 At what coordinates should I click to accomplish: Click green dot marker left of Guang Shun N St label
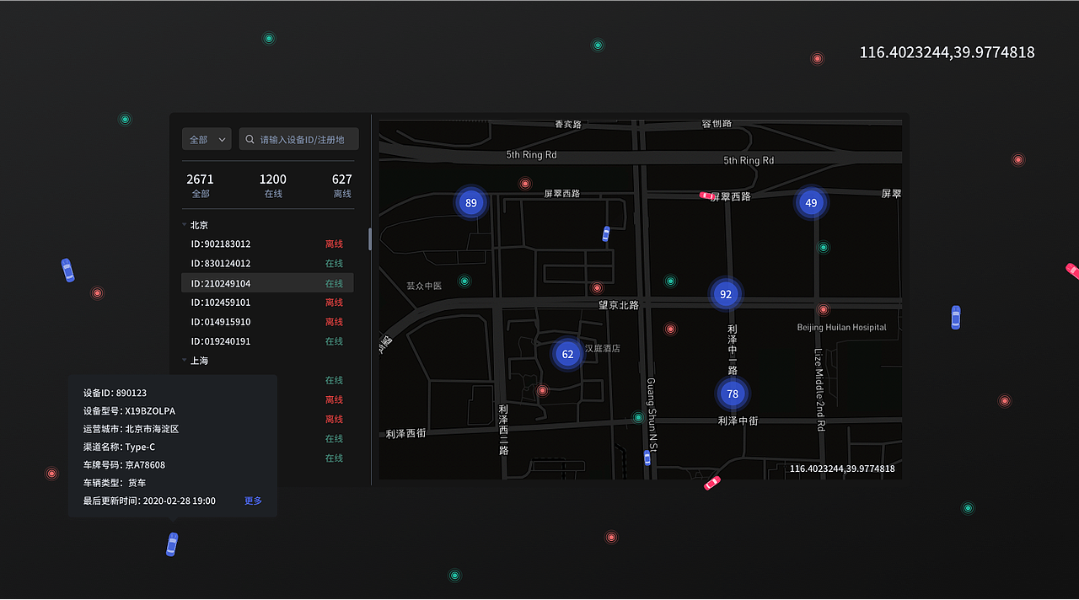pyautogui.click(x=638, y=417)
